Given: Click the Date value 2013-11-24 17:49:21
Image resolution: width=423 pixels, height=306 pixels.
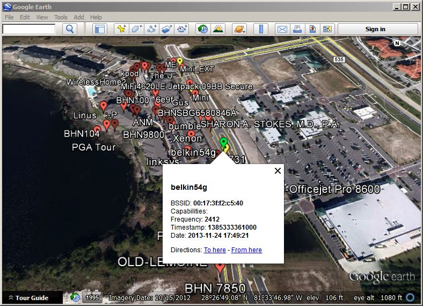Looking at the screenshot, I should point(218,236).
